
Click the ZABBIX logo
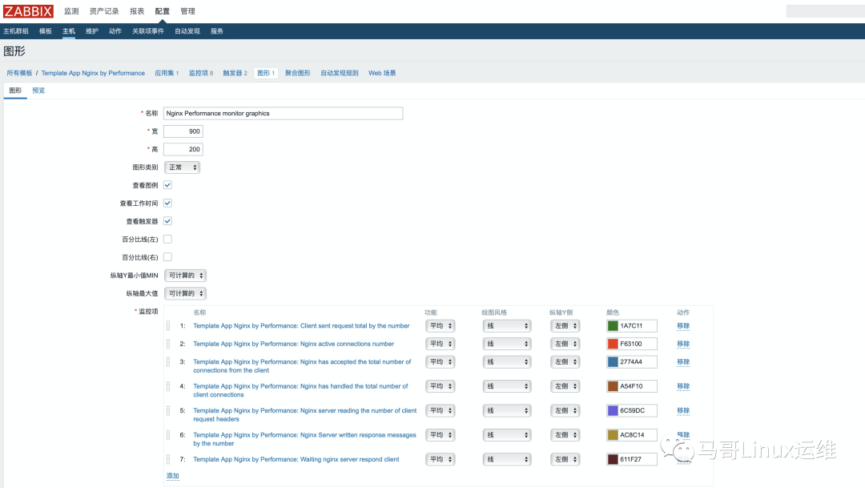[x=28, y=11]
